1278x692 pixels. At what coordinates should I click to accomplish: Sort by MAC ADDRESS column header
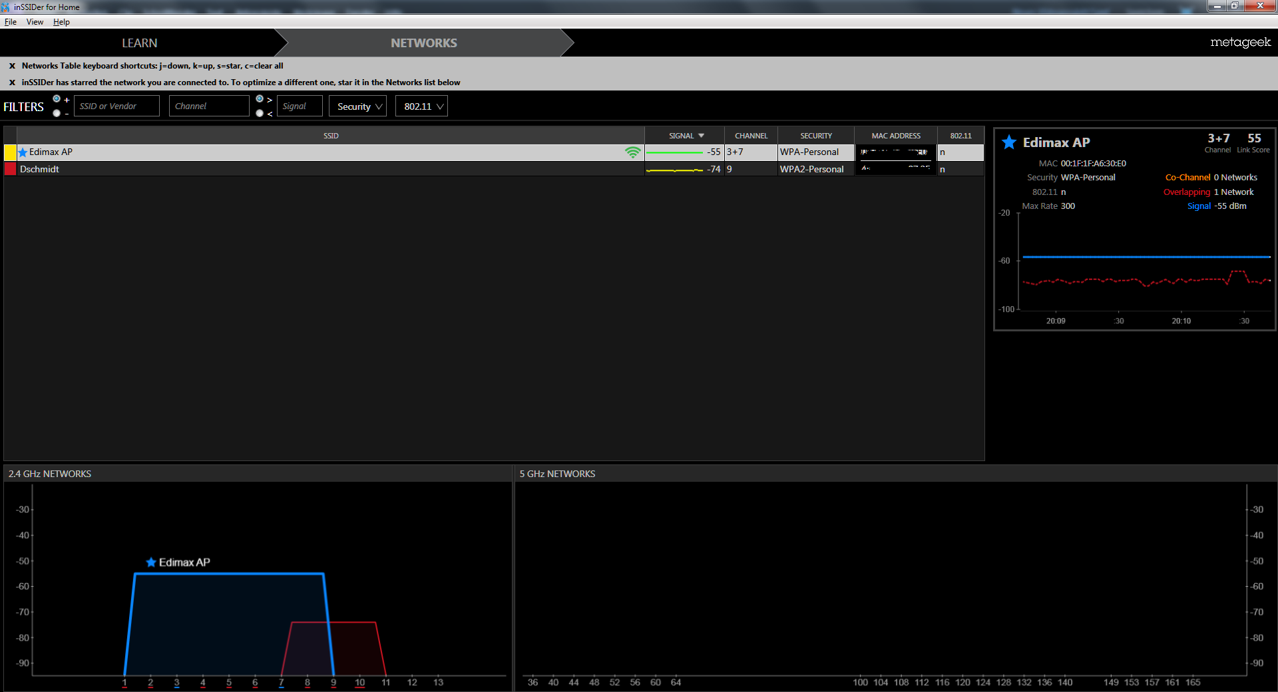[x=896, y=136]
